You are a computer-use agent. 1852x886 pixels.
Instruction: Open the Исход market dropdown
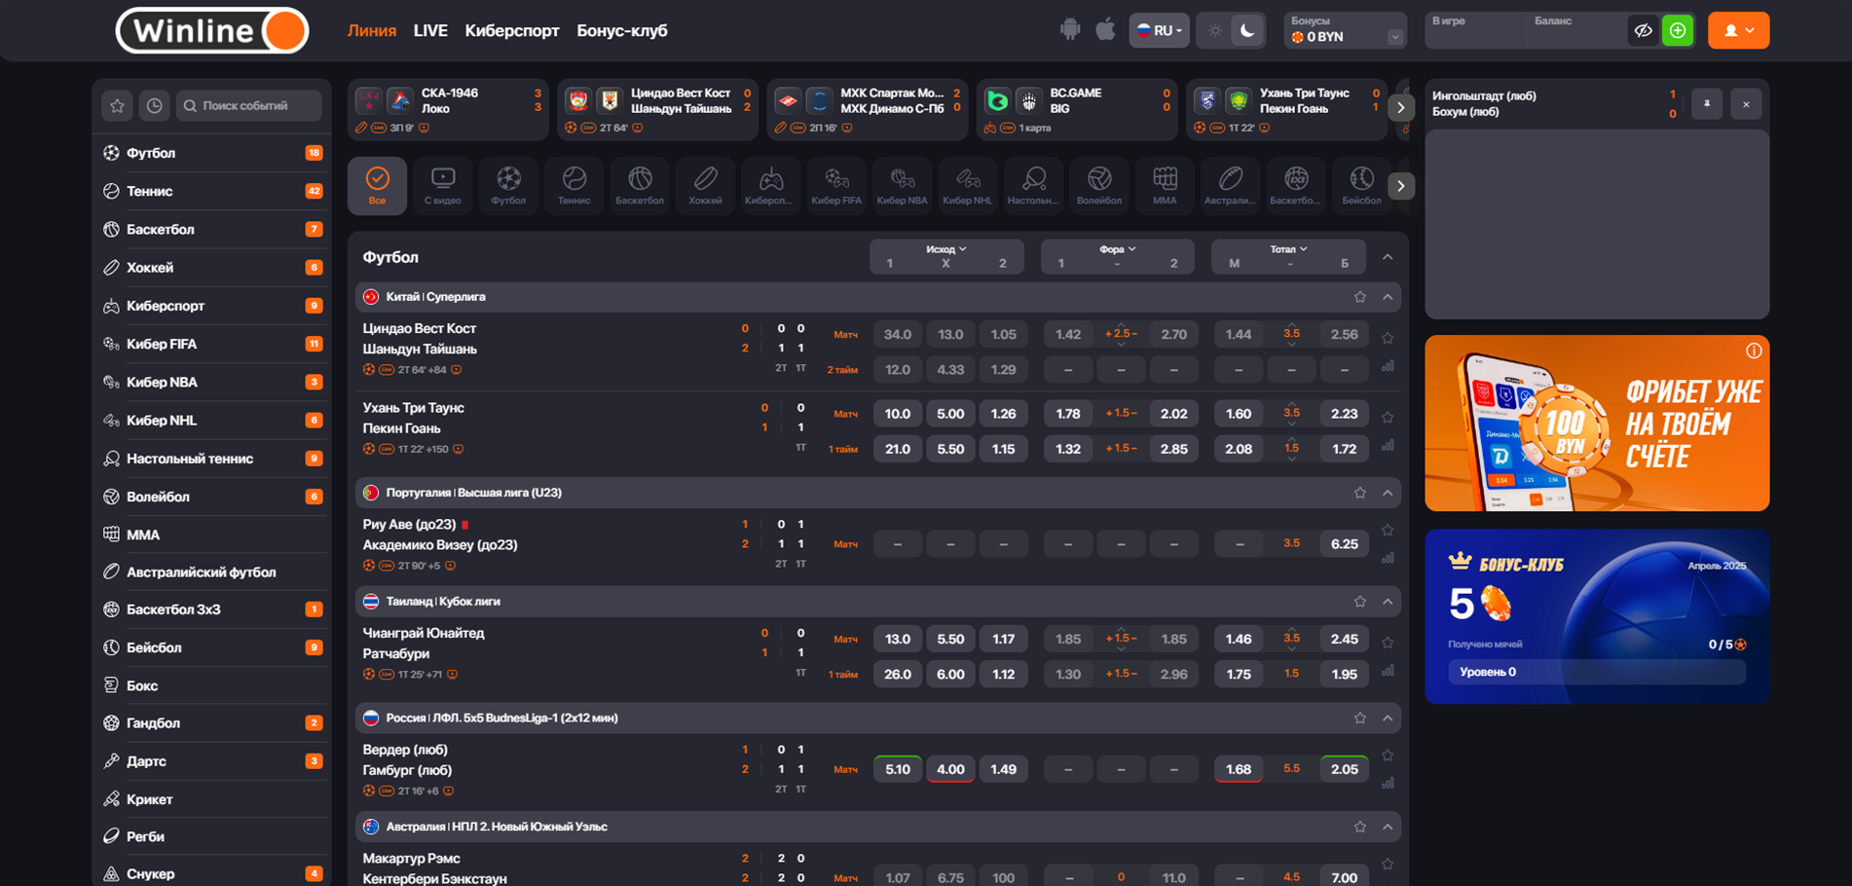tap(945, 249)
